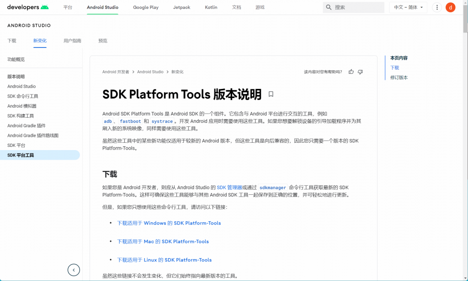Click the thumbs down not helpful icon
Viewport: 468px width, 281px height.
[x=360, y=72]
